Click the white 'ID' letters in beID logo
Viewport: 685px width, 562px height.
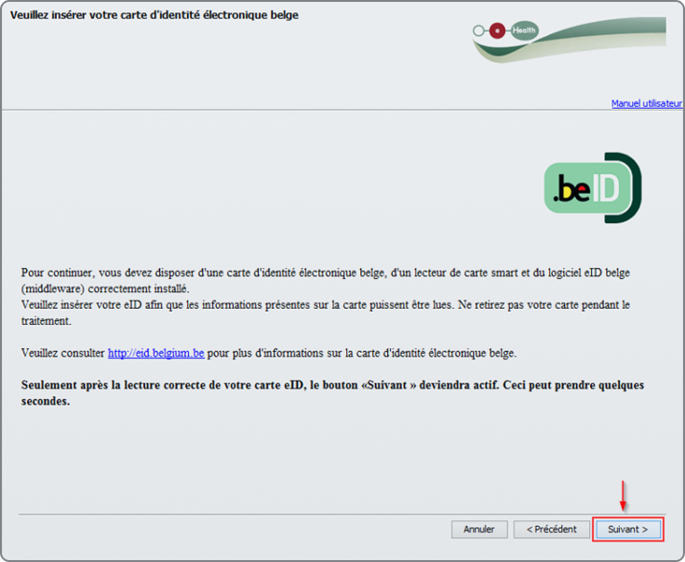[605, 190]
